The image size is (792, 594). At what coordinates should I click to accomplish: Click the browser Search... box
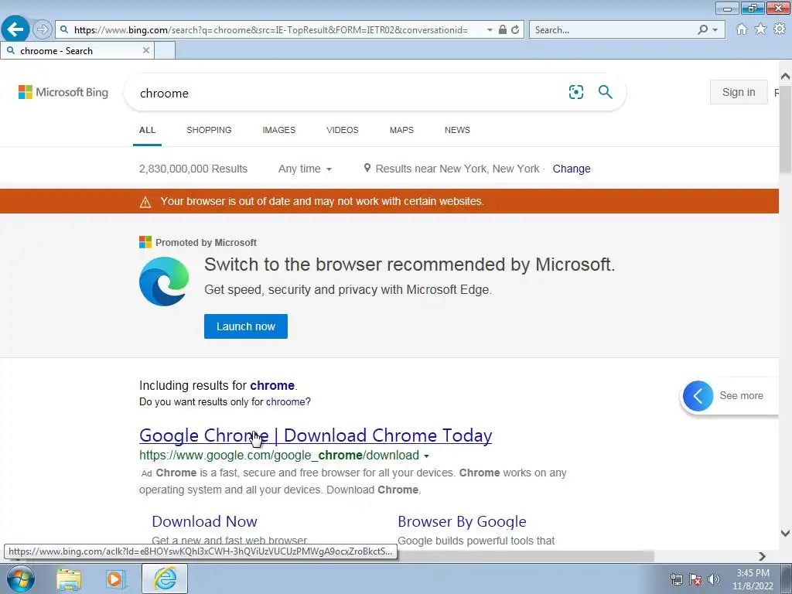(611, 30)
